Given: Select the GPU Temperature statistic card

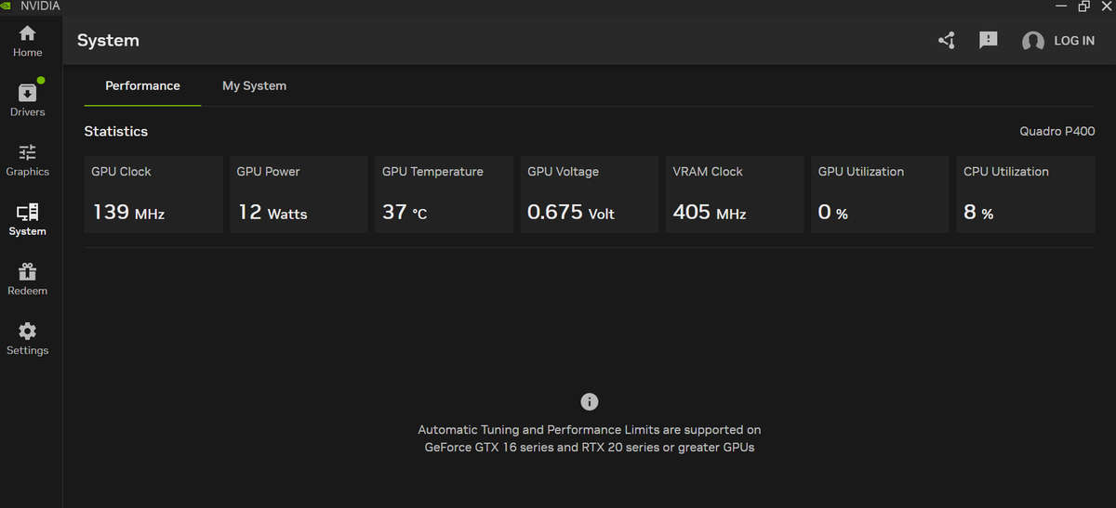Looking at the screenshot, I should tap(444, 194).
